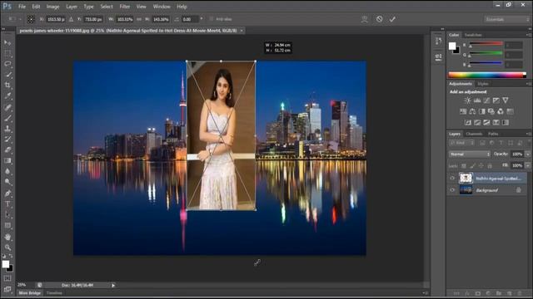This screenshot has height=299, width=533.
Task: Select the History Brush tool
Action: 7,139
